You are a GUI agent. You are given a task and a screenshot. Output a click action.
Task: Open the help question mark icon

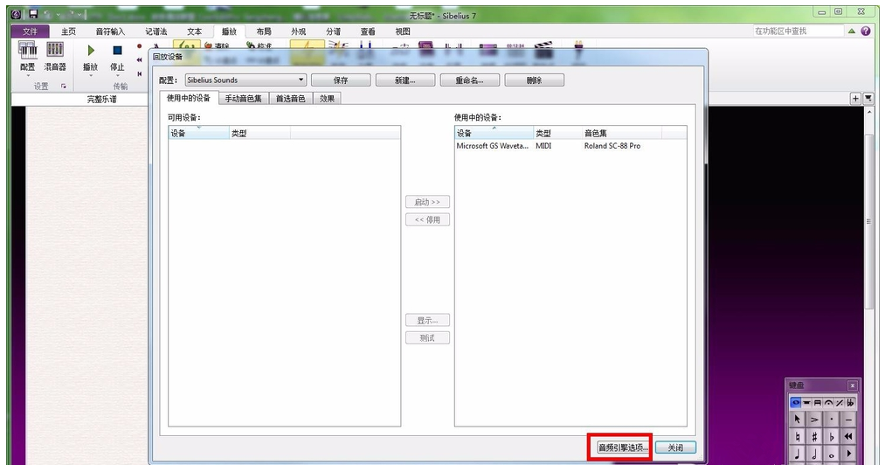click(x=866, y=31)
